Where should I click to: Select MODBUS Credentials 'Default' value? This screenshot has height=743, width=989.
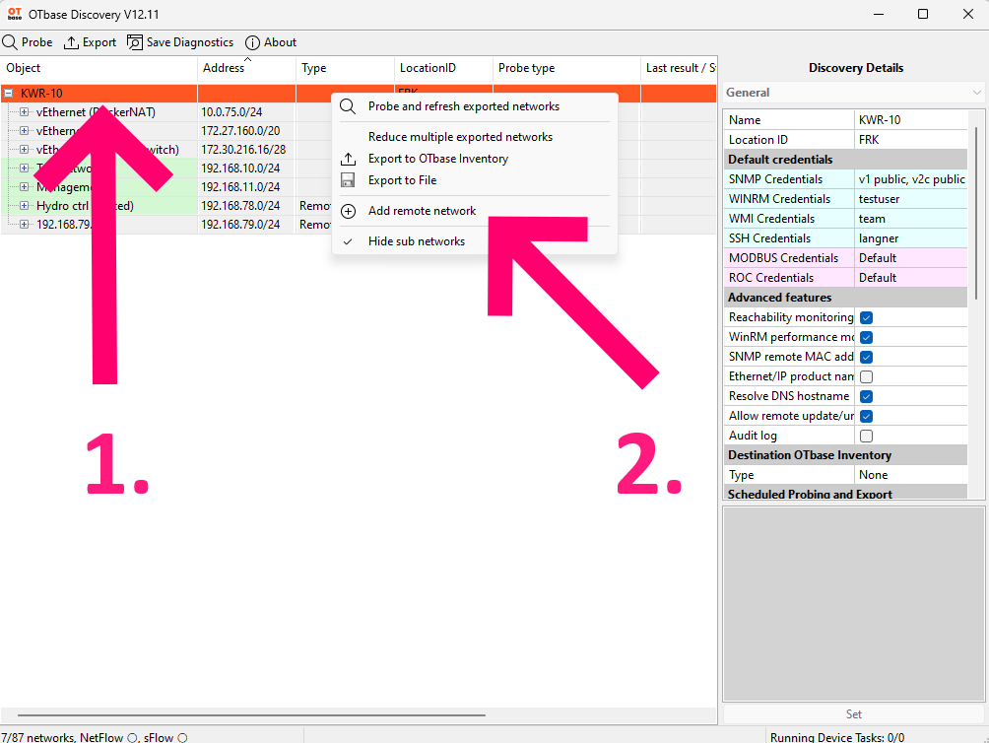pos(911,258)
